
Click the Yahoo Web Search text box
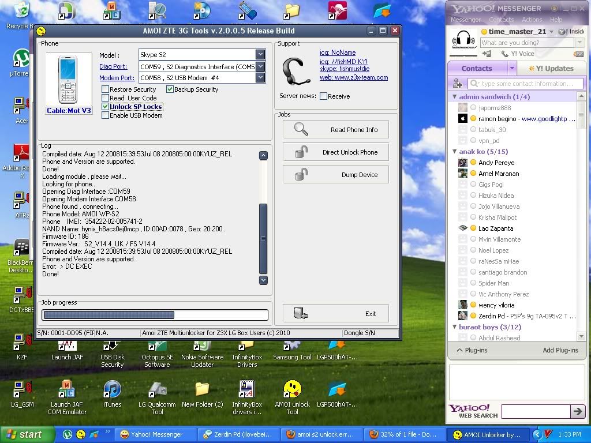(x=536, y=411)
